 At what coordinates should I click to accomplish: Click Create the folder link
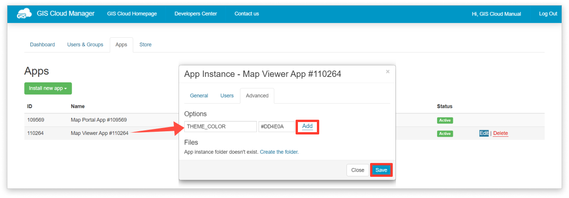tap(279, 152)
